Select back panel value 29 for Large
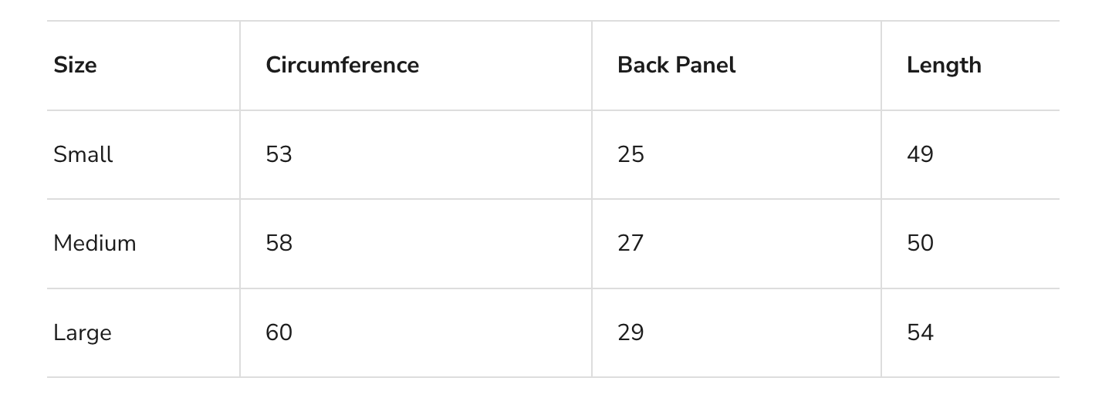1102x398 pixels. click(630, 333)
